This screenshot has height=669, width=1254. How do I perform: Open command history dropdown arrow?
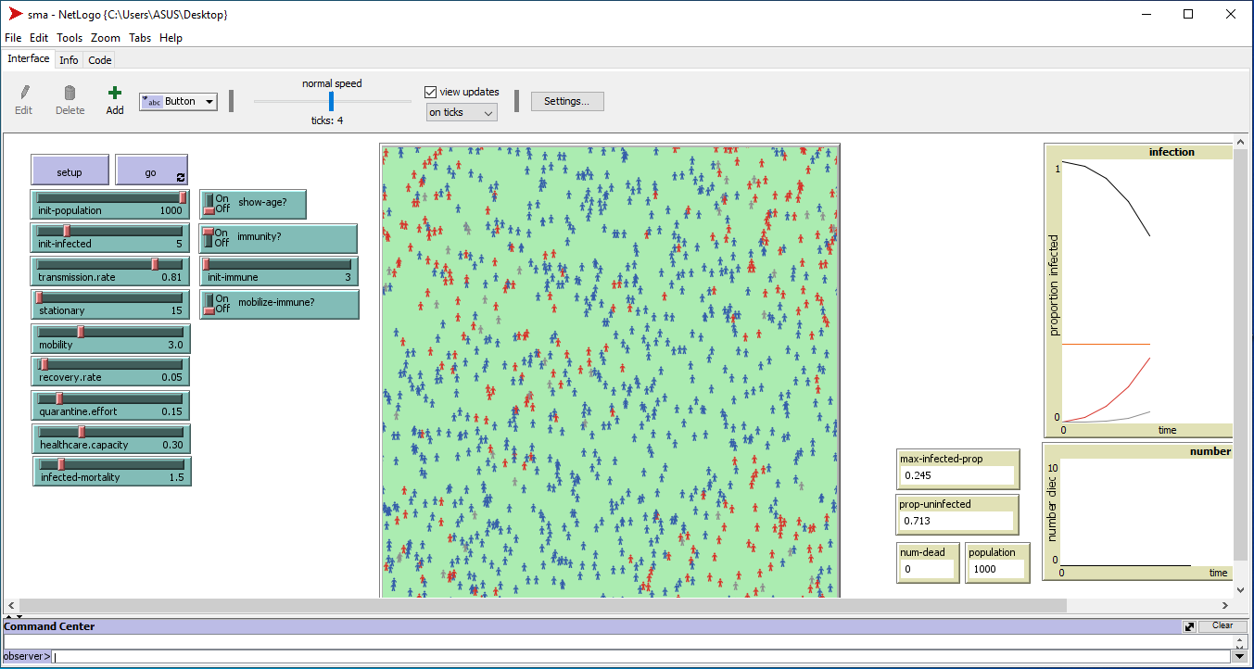pos(1239,656)
